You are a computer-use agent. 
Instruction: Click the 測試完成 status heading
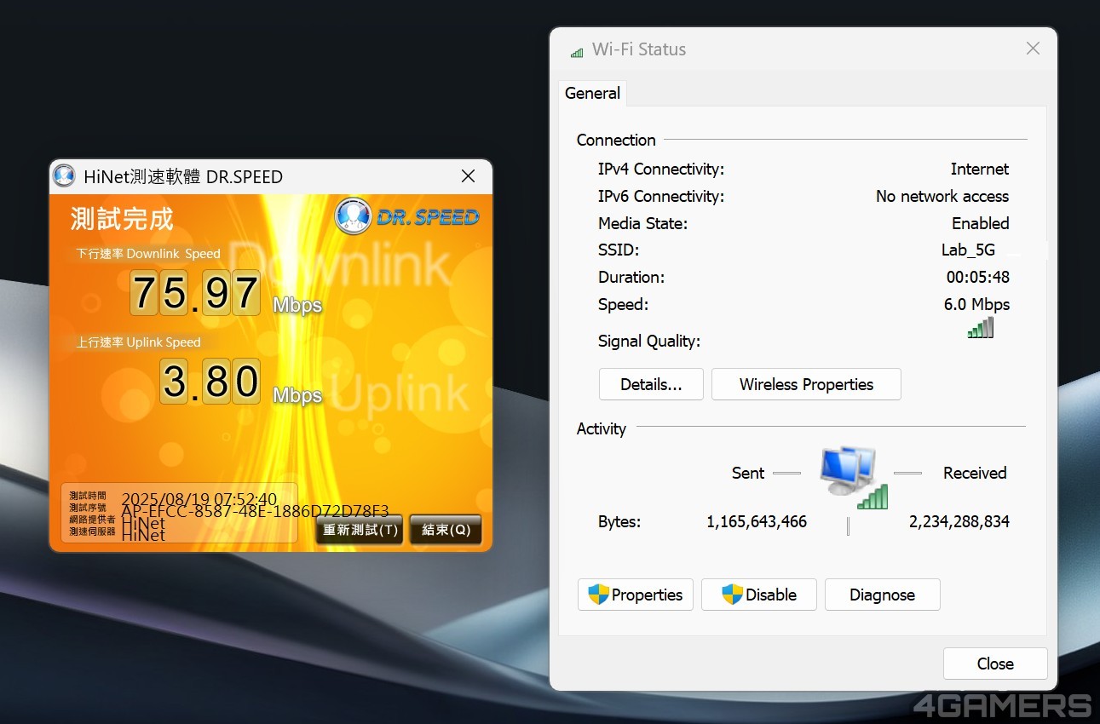[x=122, y=219]
